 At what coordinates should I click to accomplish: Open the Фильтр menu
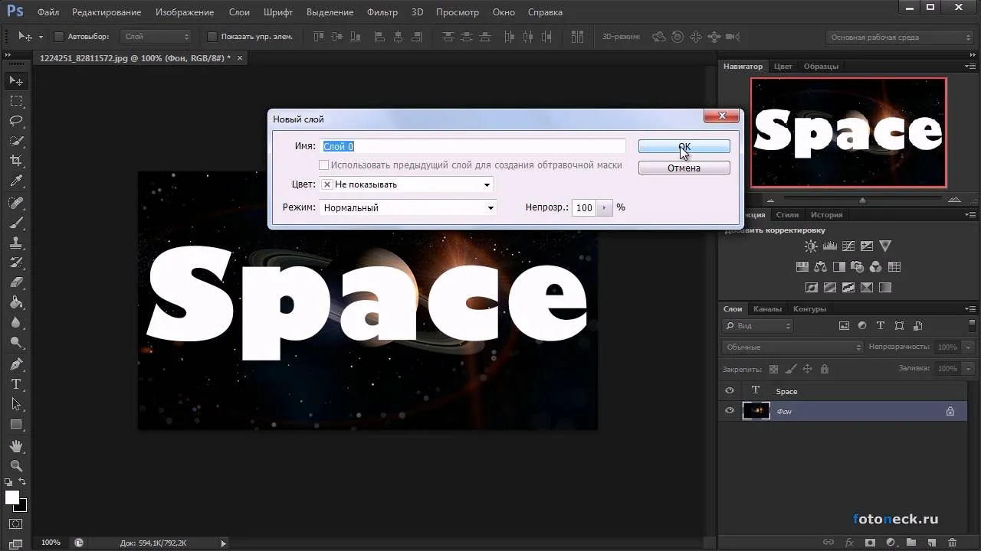(x=382, y=12)
